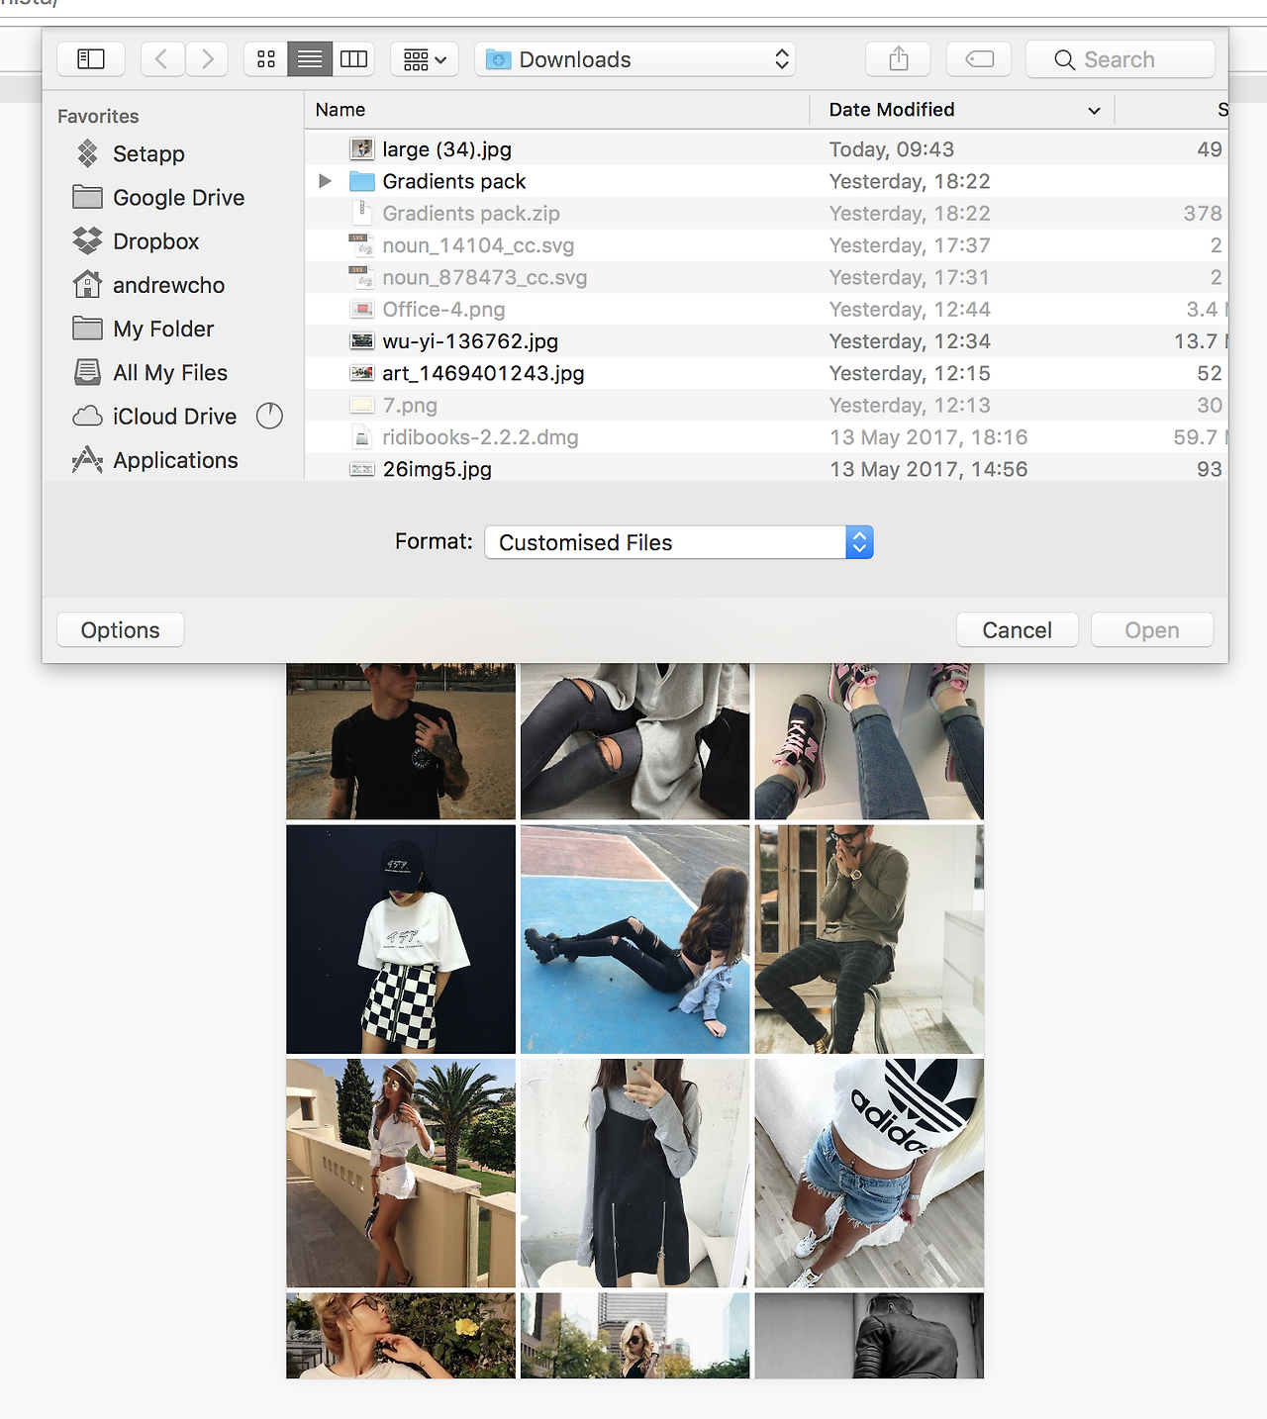Image resolution: width=1267 pixels, height=1419 pixels.
Task: Click the noun_878473_cc.svg row
Action: pos(766,277)
